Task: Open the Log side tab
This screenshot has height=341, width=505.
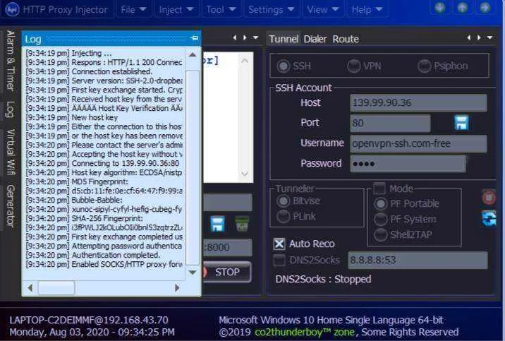Action: [11, 109]
